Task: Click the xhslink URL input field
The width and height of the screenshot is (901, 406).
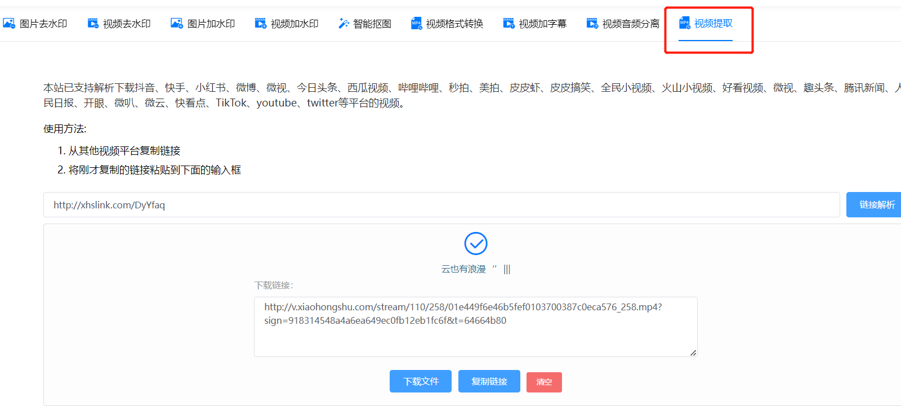Action: 441,205
